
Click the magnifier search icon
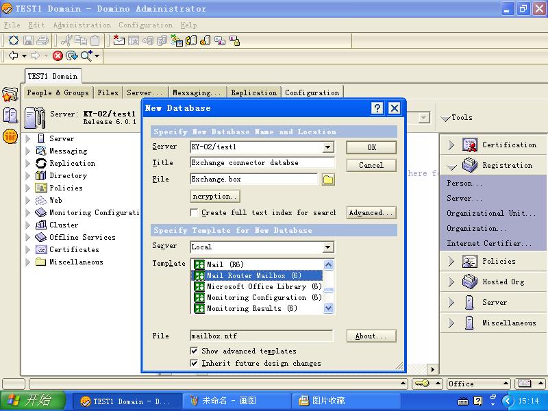point(86,56)
